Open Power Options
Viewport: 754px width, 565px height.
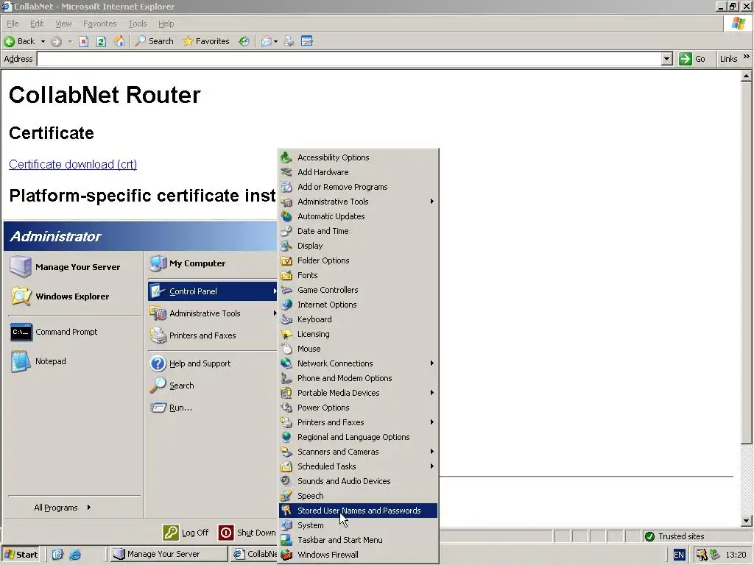[359, 408]
